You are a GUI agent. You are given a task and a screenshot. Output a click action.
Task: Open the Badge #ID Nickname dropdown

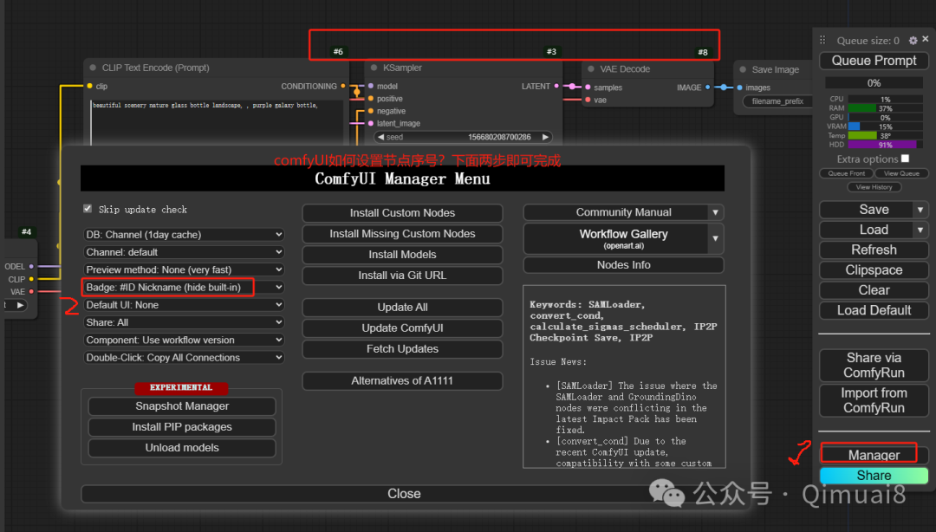click(x=184, y=287)
